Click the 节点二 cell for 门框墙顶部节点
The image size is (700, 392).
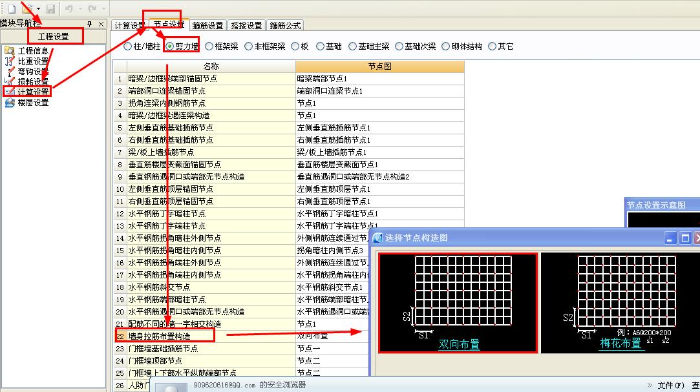coord(333,361)
